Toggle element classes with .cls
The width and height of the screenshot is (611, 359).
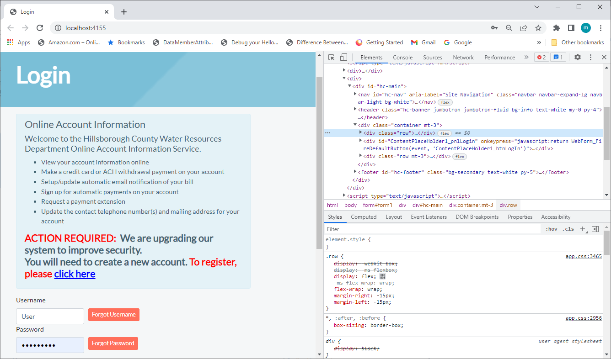(568, 229)
